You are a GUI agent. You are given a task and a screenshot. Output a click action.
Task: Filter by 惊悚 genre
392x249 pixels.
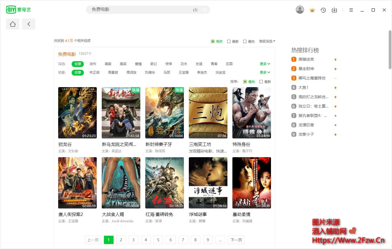point(169,64)
